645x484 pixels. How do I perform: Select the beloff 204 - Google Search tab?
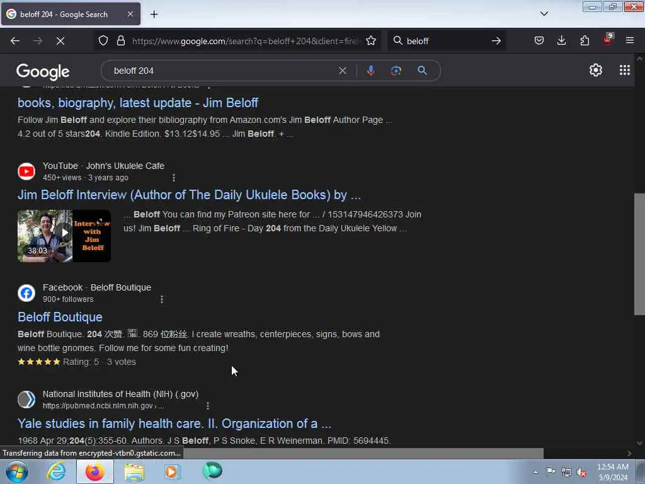coord(71,14)
